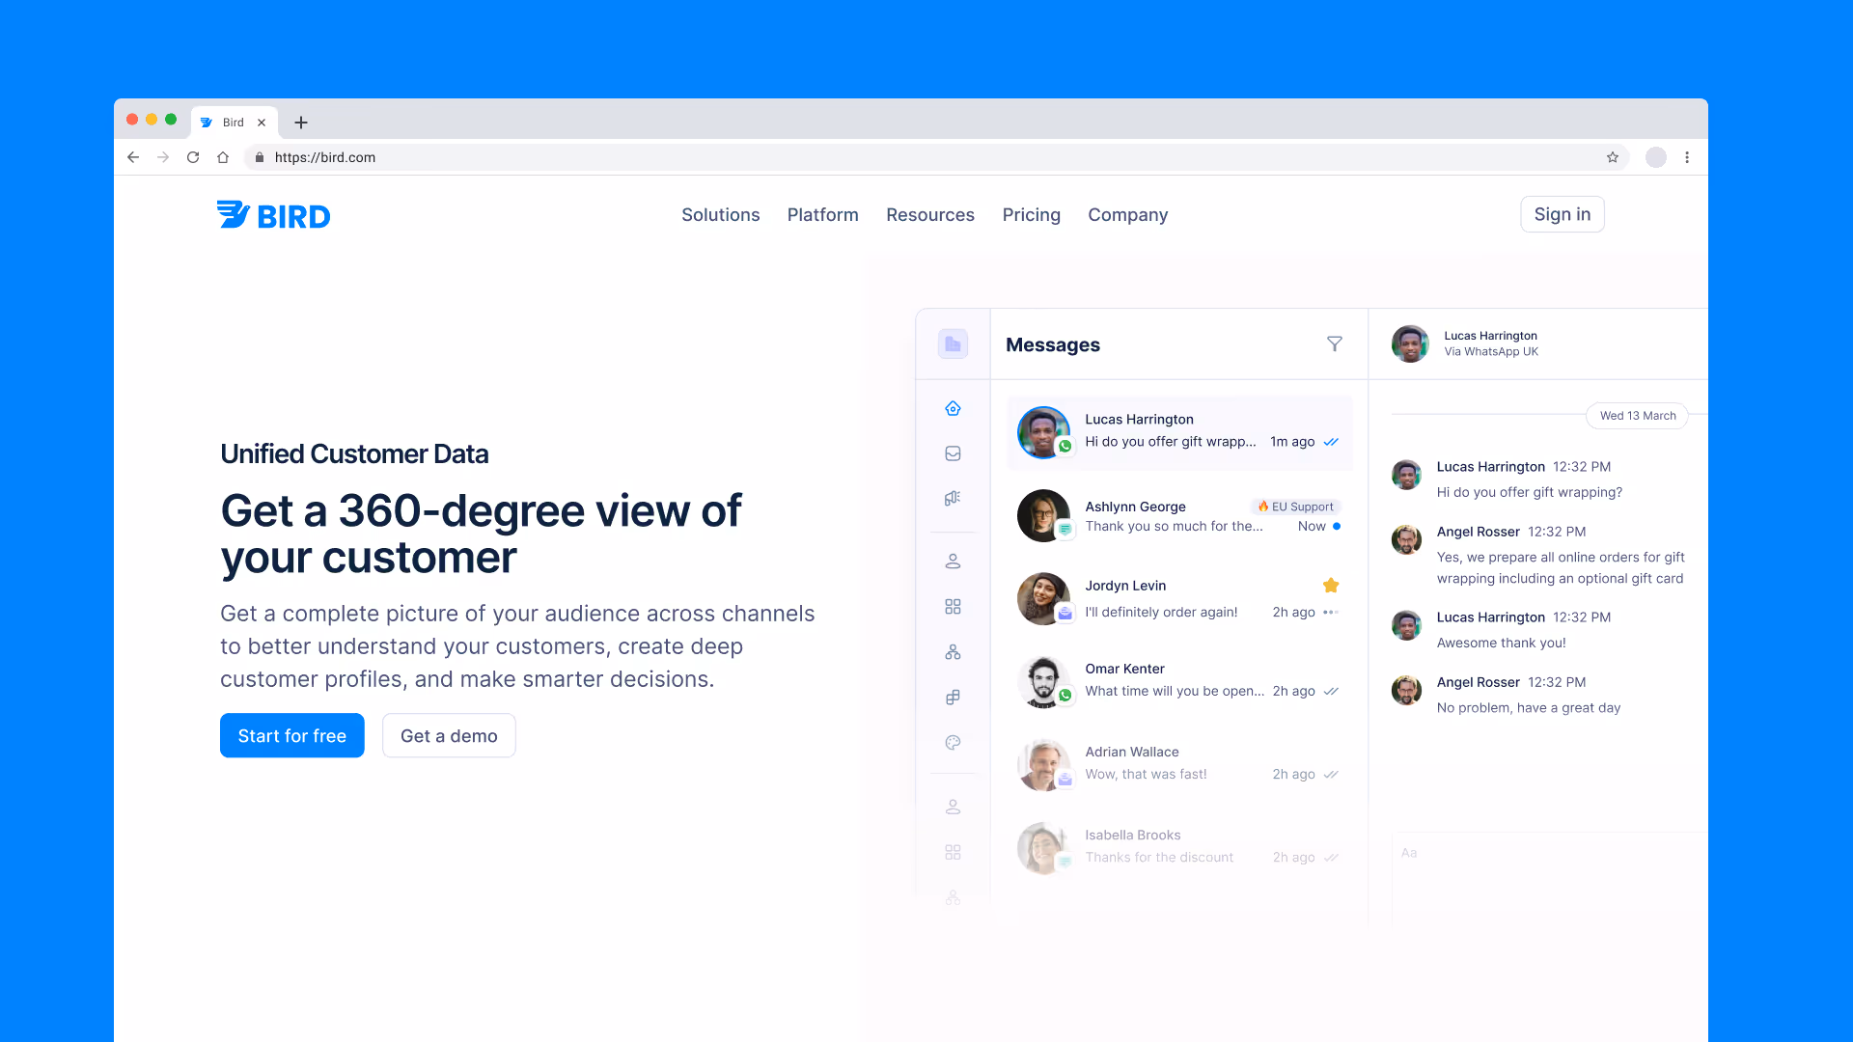1853x1042 pixels.
Task: Go to the Pricing page
Action: click(1031, 215)
